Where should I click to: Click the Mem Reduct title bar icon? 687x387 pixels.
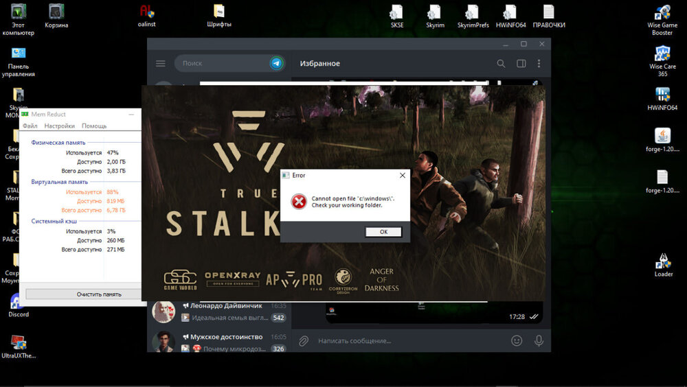coord(25,115)
